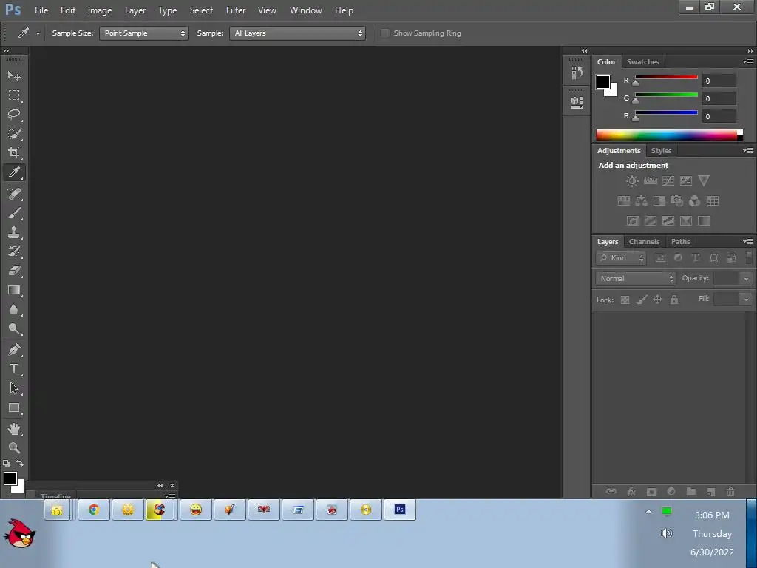Viewport: 757px width, 568px height.
Task: Toggle filter for shape layers
Action: (713, 258)
